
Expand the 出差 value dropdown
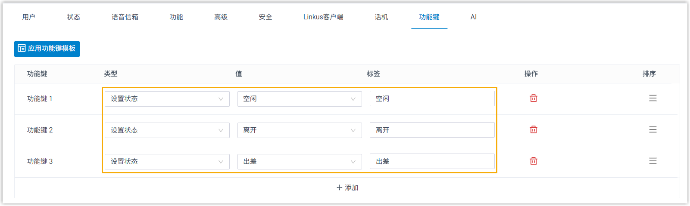tap(299, 162)
